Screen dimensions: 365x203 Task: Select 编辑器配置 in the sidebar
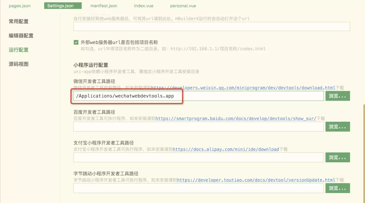(x=21, y=35)
